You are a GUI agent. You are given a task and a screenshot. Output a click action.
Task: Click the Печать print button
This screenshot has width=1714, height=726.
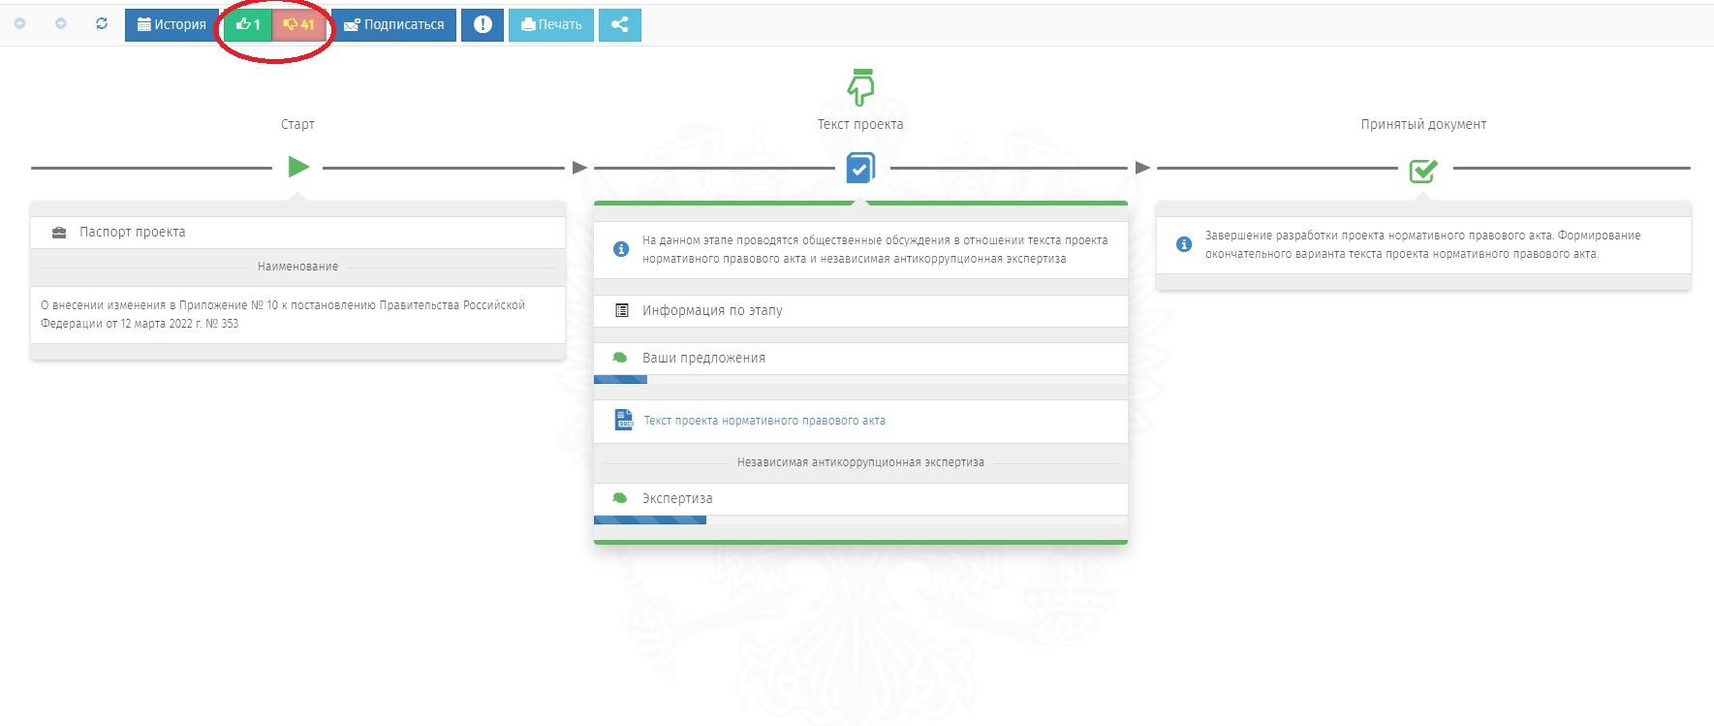tap(551, 25)
